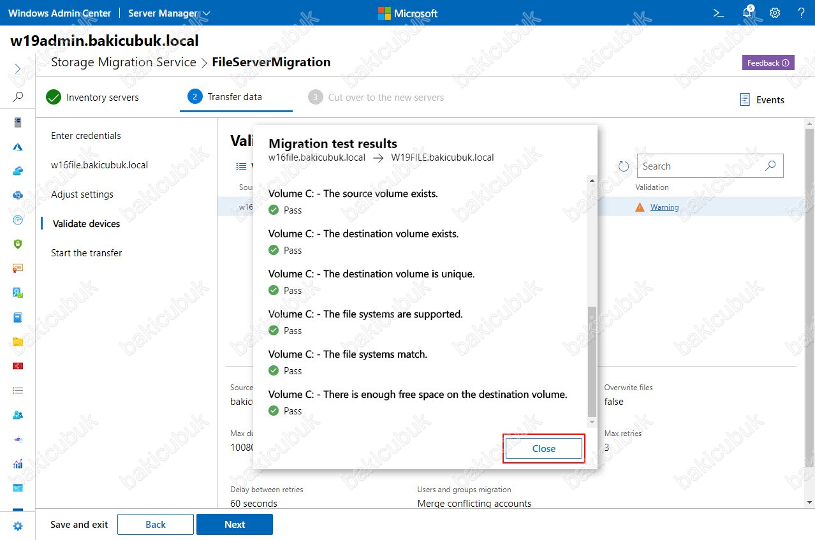Open the settings gear in the header

[x=775, y=13]
